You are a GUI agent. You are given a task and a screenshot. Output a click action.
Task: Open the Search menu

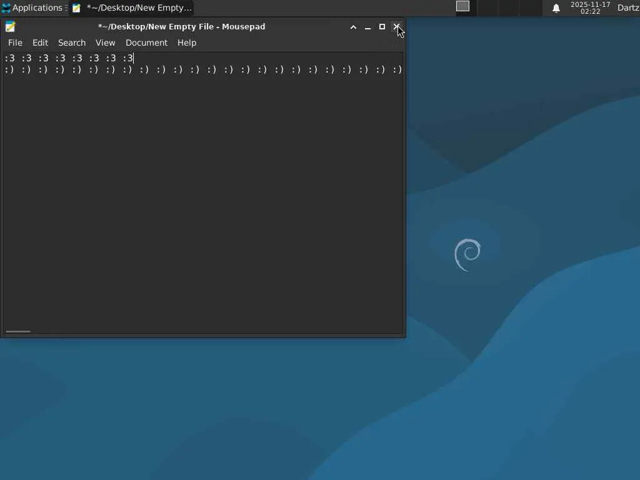click(72, 43)
